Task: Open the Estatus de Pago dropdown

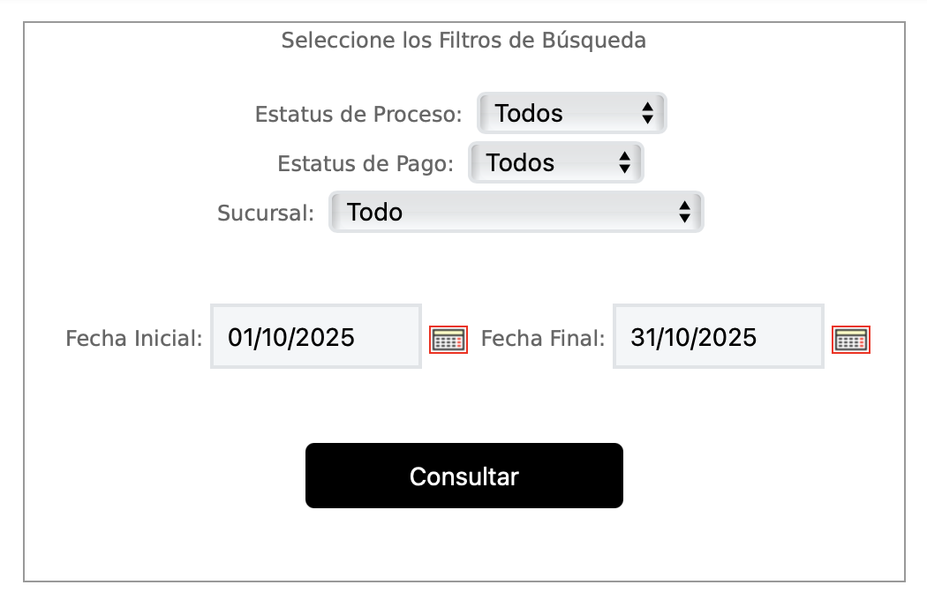Action: (555, 162)
